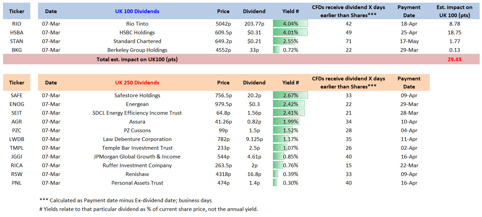
Task: Click Standard Chartered's index impact 1.77
Action: pyautogui.click(x=454, y=41)
